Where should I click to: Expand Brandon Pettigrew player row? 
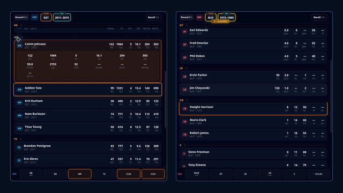(x=88, y=147)
